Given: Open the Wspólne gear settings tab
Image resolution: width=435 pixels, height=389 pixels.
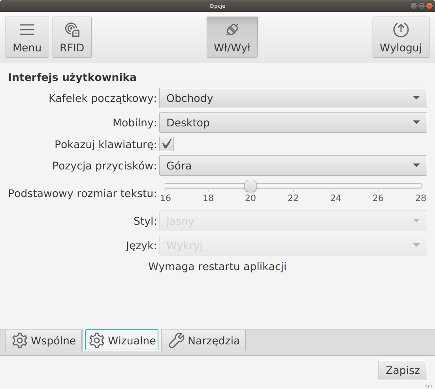Looking at the screenshot, I should point(43,340).
